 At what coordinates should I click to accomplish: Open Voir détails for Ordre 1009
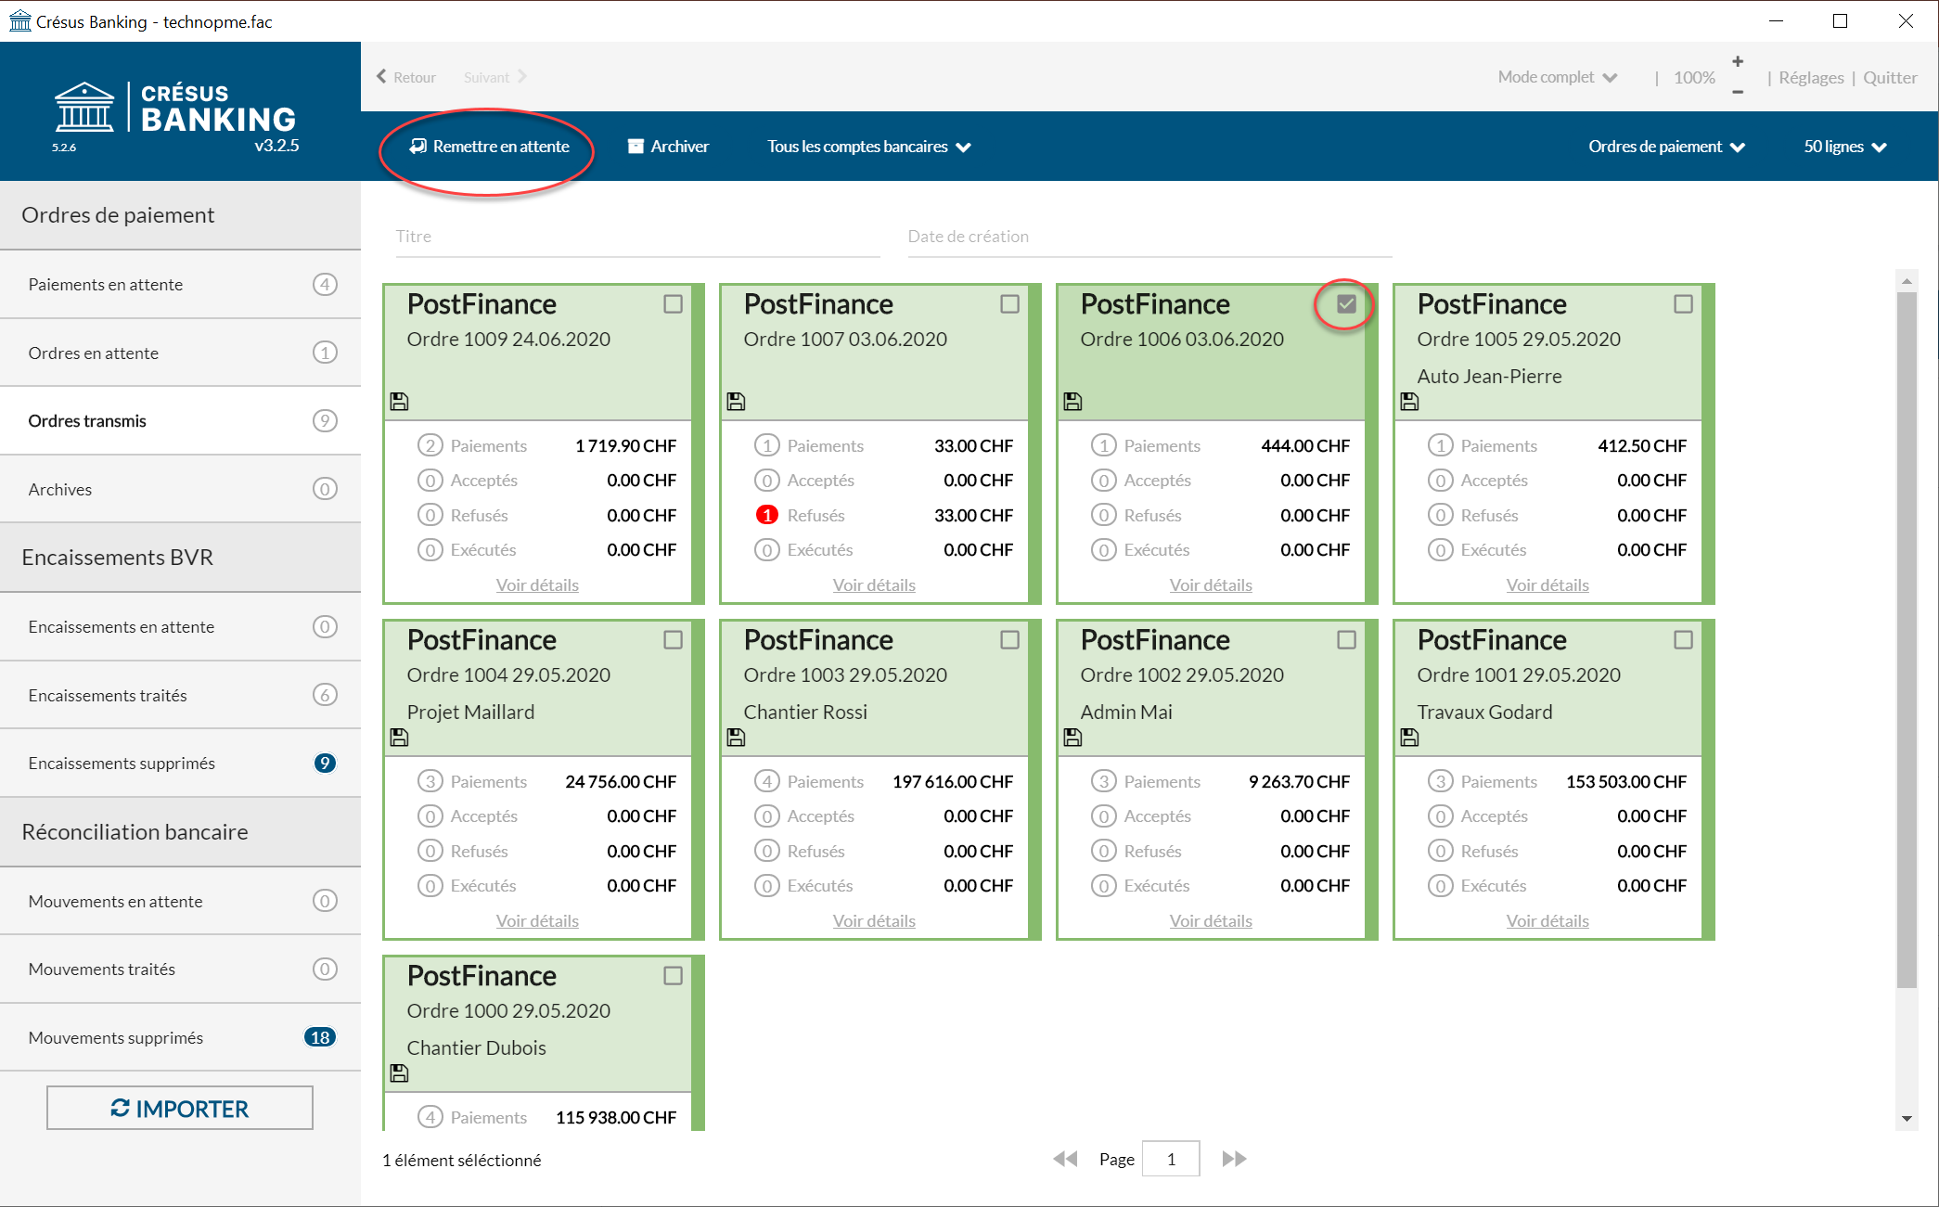tap(537, 584)
